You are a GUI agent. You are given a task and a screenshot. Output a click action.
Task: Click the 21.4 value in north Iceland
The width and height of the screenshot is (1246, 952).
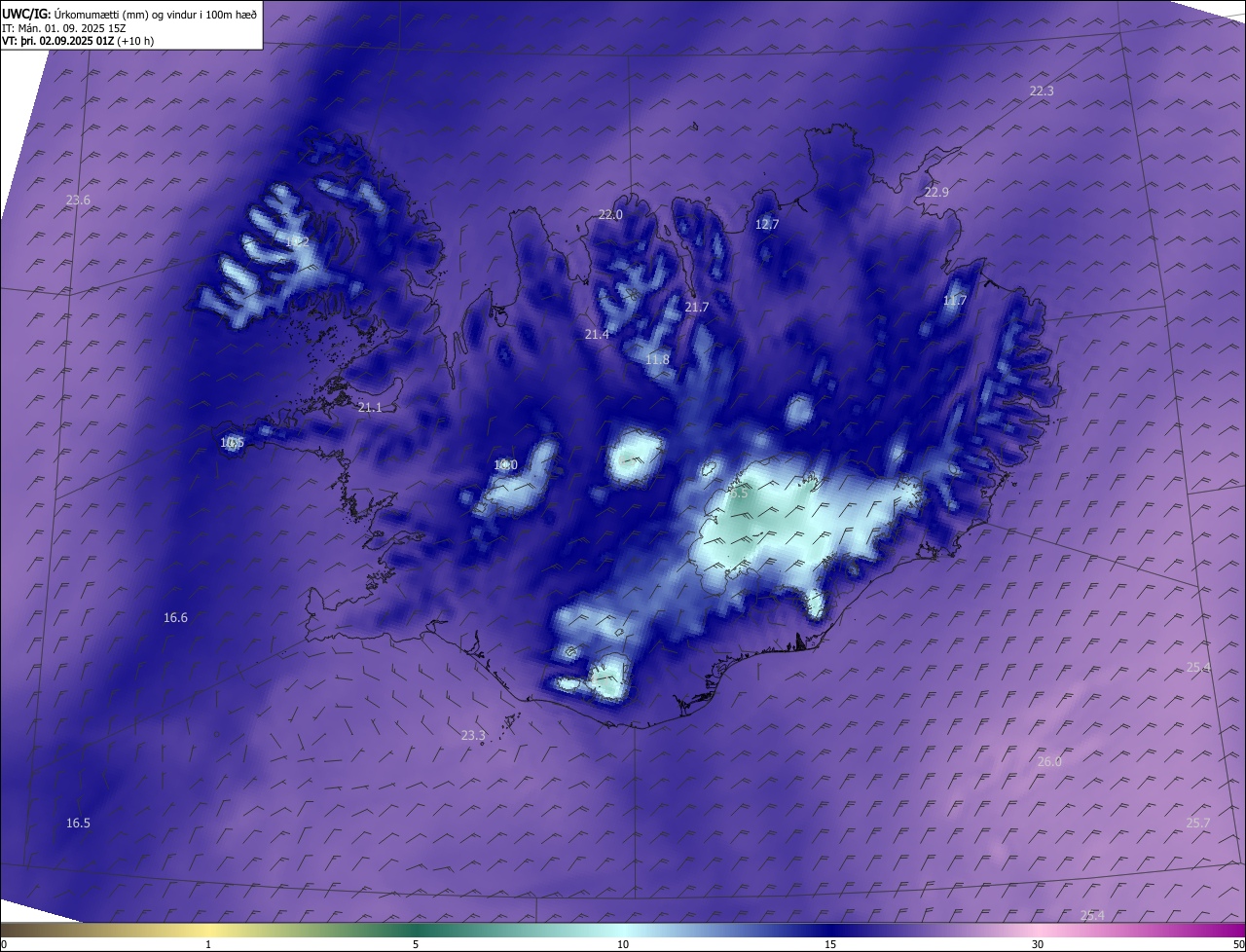pos(597,335)
